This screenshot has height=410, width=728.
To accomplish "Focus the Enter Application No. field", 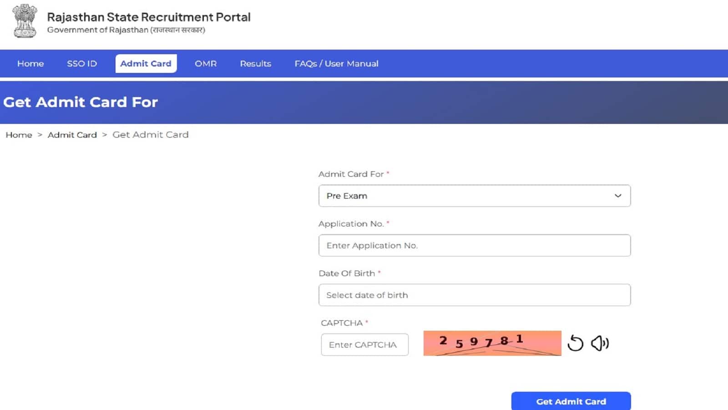I will [x=475, y=246].
